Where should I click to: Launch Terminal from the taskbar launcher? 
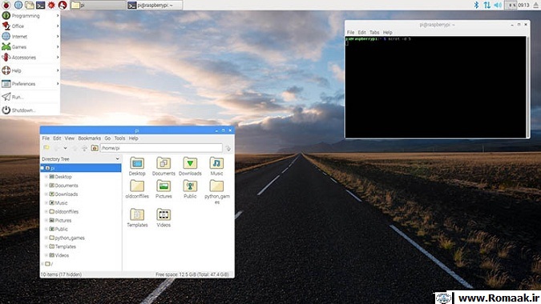[x=40, y=5]
